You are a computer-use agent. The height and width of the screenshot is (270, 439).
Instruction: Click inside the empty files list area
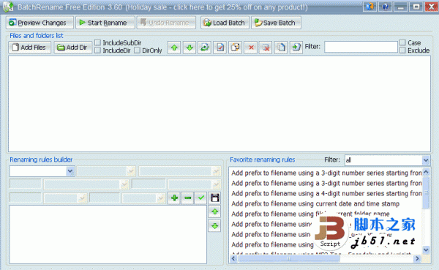pos(219,104)
